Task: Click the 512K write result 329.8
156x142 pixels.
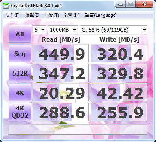Action: pos(119,73)
